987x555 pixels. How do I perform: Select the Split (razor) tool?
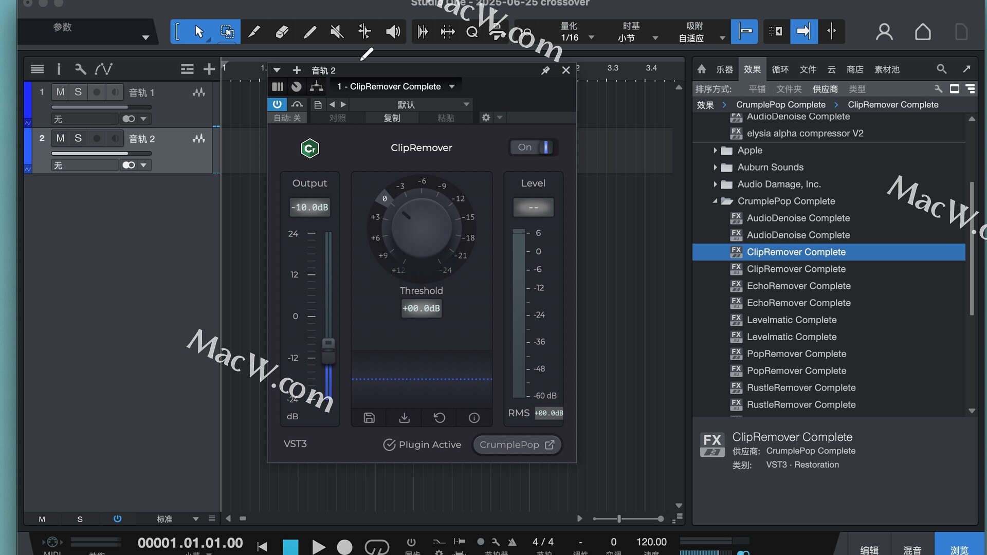[254, 32]
